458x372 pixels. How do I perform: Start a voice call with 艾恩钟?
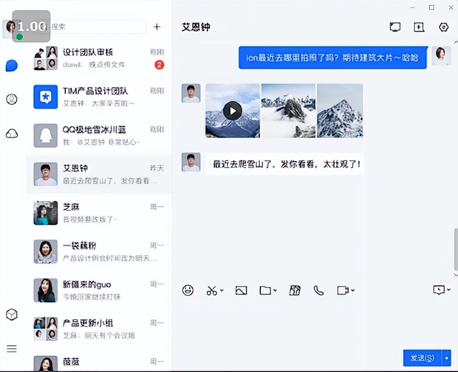coord(319,290)
